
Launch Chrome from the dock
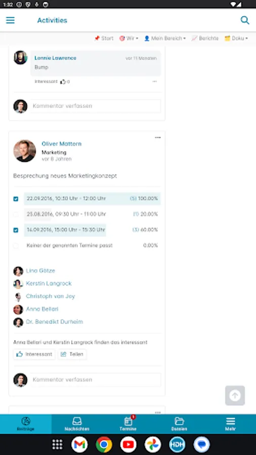[104, 444]
